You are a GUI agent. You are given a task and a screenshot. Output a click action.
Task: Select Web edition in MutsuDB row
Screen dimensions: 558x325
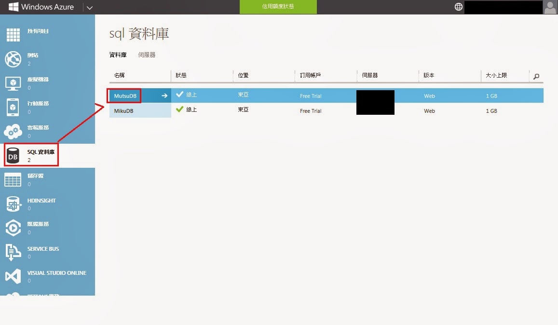pyautogui.click(x=429, y=96)
